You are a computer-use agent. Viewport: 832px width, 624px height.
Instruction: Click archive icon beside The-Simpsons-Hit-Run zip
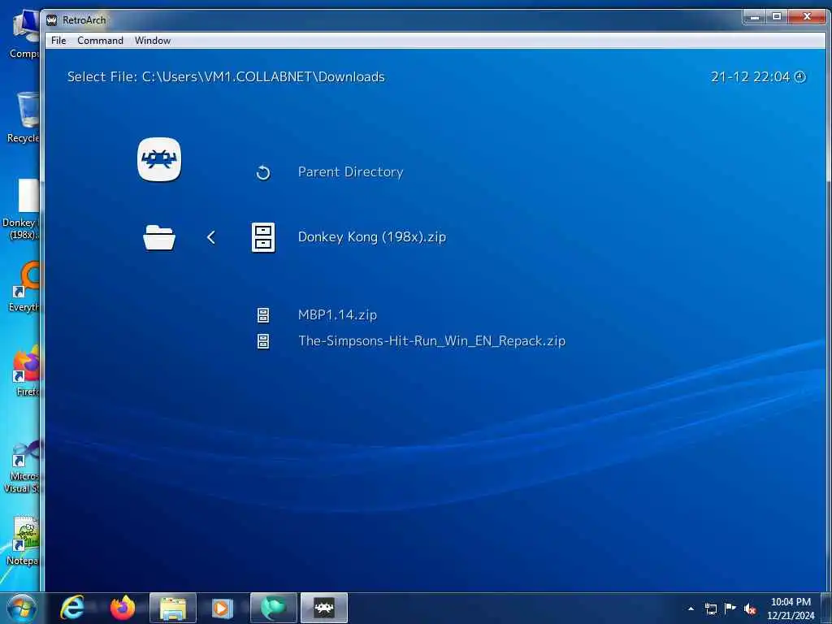pyautogui.click(x=263, y=341)
